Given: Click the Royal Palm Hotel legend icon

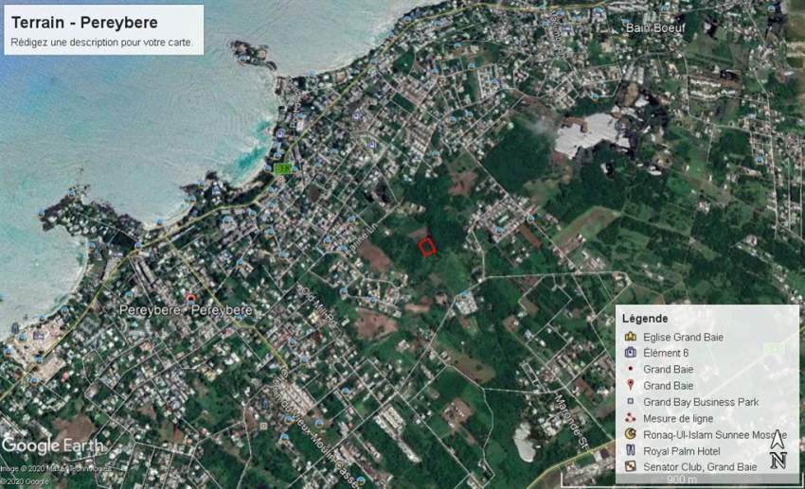Looking at the screenshot, I should point(630,451).
